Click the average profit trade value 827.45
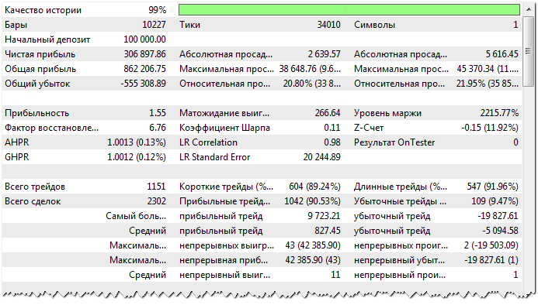 click(x=328, y=231)
